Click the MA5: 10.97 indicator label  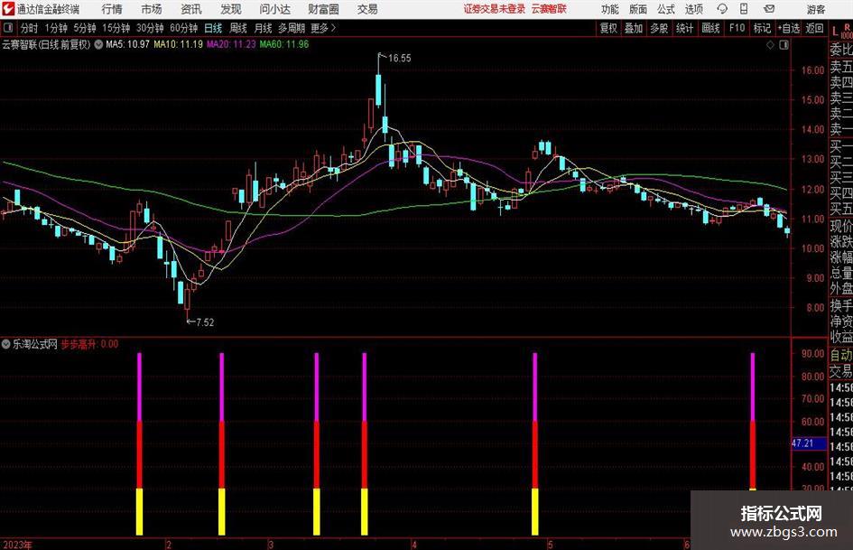click(x=127, y=44)
